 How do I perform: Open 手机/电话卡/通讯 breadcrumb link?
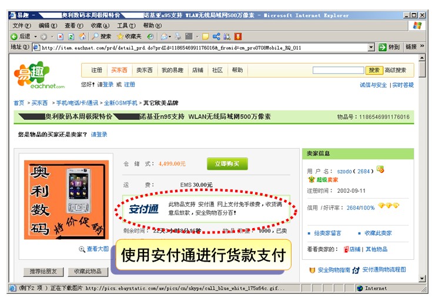[x=77, y=103]
